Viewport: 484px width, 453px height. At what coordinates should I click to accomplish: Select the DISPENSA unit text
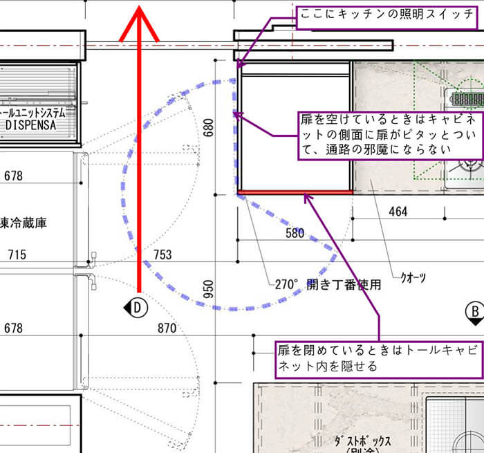point(33,126)
